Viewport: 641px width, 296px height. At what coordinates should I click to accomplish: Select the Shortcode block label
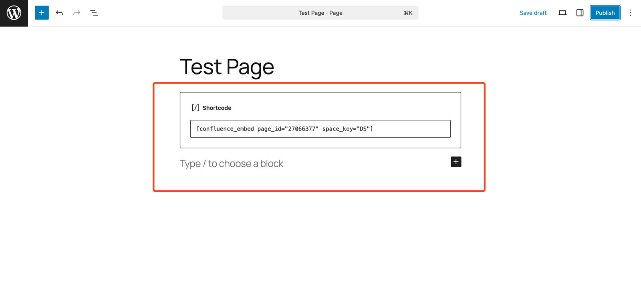pyautogui.click(x=217, y=108)
